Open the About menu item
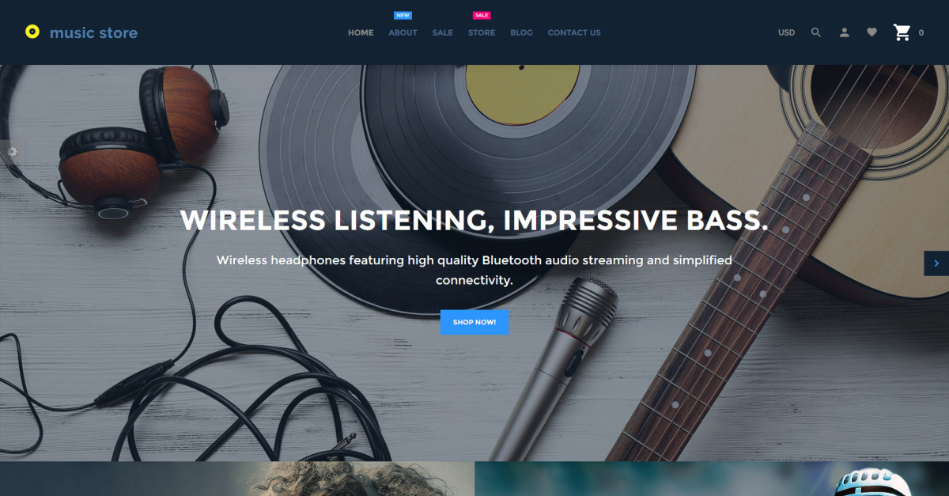 pyautogui.click(x=403, y=32)
